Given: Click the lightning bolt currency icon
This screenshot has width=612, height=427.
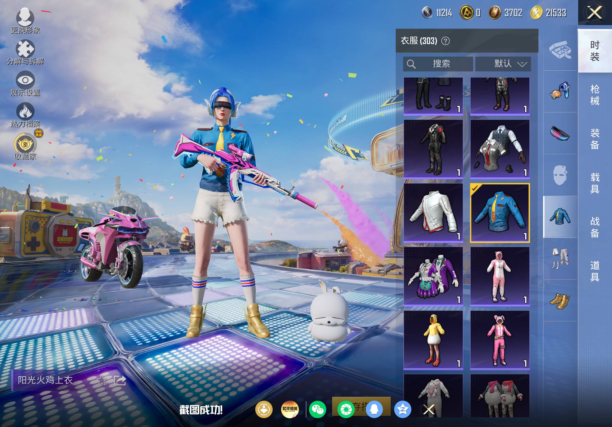Looking at the screenshot, I should click(x=537, y=13).
